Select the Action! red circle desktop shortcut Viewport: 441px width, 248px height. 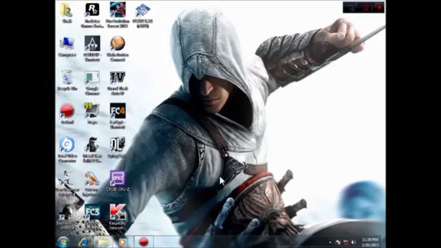click(x=67, y=114)
